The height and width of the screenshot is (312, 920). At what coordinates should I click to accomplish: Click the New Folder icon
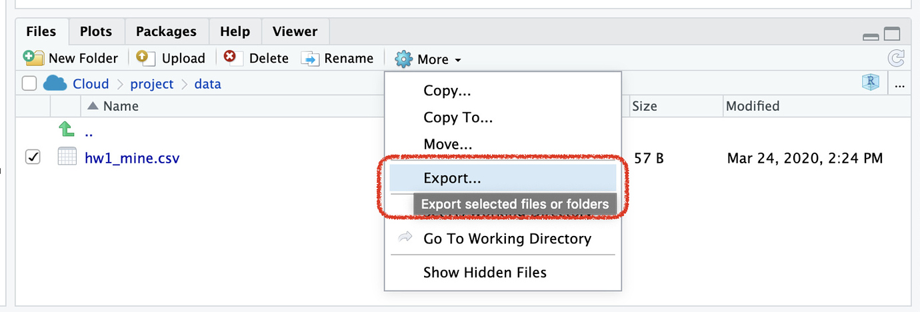[x=33, y=58]
